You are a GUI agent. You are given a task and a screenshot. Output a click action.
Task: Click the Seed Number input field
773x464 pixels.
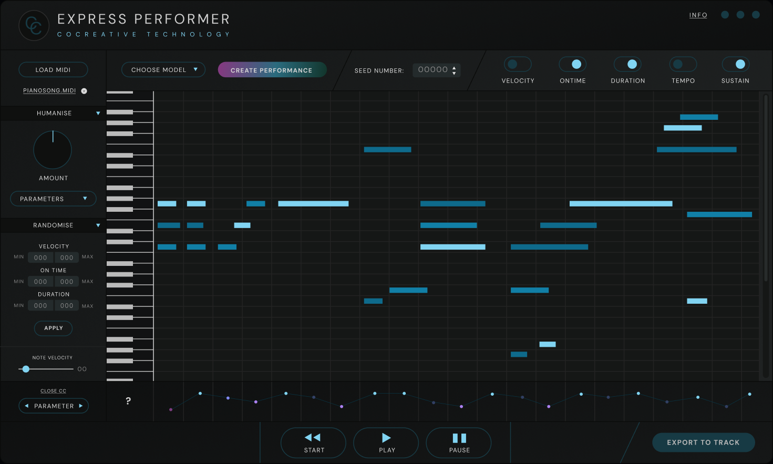[433, 69]
